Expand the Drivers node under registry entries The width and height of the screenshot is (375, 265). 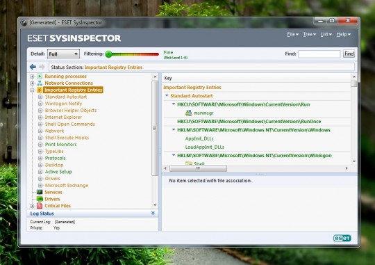click(x=40, y=179)
